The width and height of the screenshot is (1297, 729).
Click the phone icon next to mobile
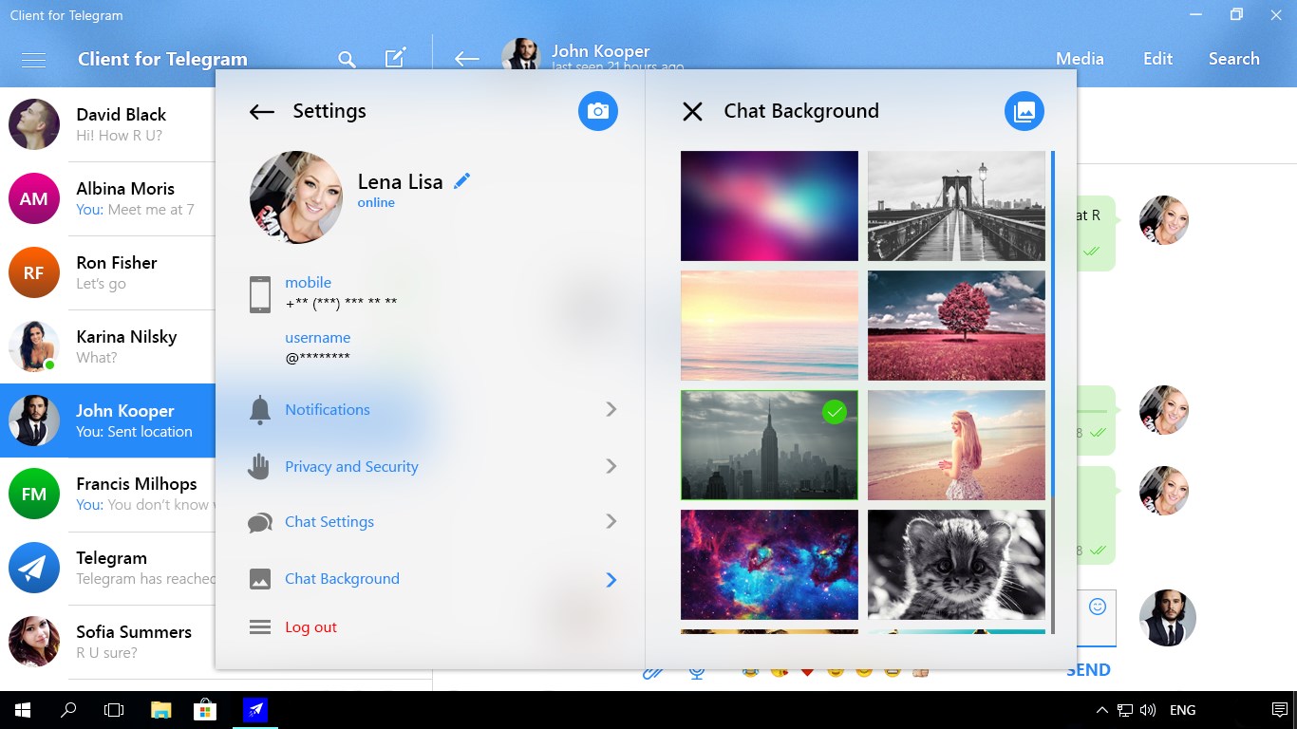tap(260, 294)
